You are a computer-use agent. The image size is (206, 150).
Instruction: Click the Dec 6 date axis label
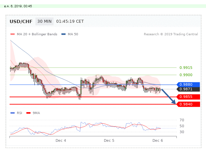158,140
